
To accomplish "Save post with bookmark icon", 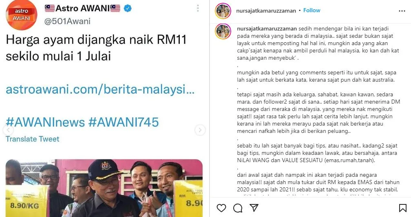I will click(402, 208).
